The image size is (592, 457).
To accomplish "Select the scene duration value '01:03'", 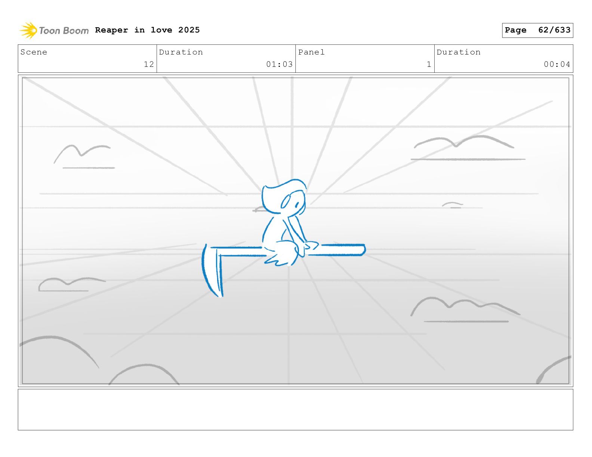I will (x=279, y=64).
